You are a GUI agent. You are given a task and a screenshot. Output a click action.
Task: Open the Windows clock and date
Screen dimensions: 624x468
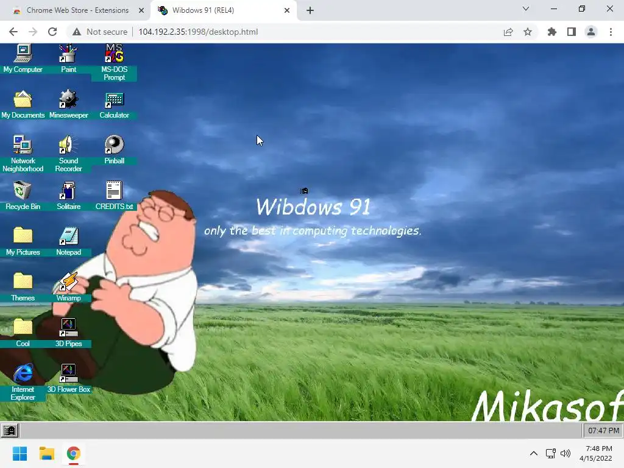click(x=596, y=453)
